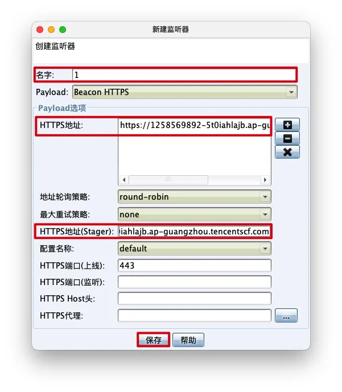The width and height of the screenshot is (342, 392).
Task: Click the HTTPS地址(Stager) input field
Action: coord(194,232)
